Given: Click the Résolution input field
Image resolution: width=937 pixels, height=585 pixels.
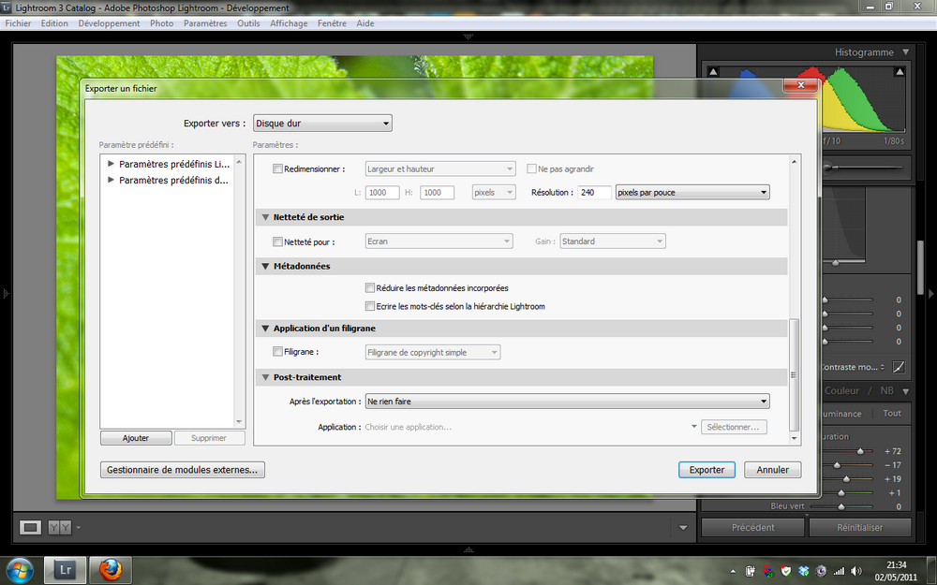Looking at the screenshot, I should tap(595, 192).
